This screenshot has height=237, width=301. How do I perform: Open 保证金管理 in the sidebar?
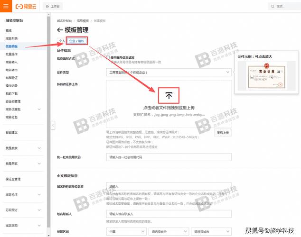coord(13,179)
